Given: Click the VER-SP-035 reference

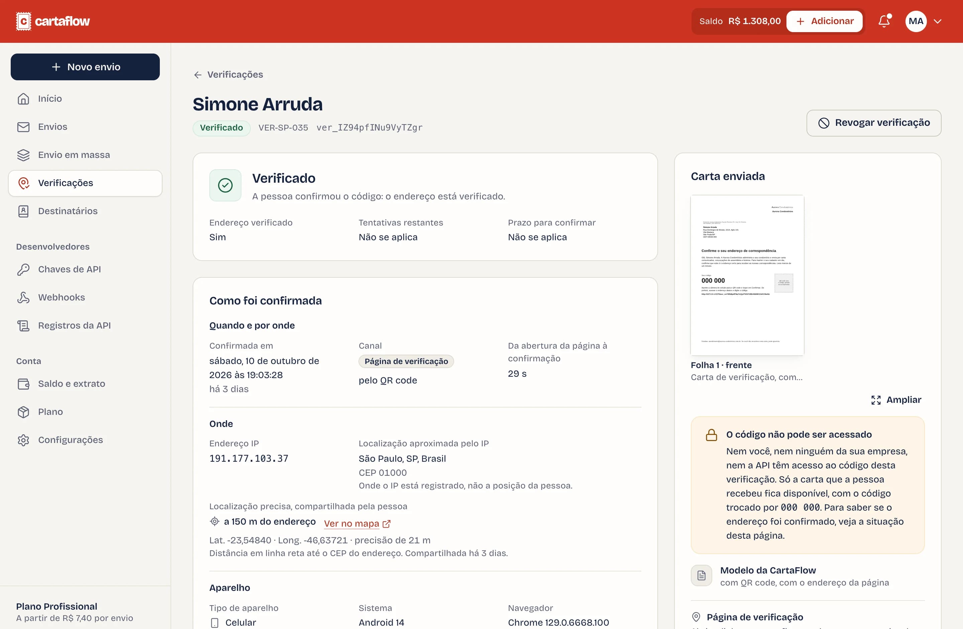Looking at the screenshot, I should pos(283,127).
